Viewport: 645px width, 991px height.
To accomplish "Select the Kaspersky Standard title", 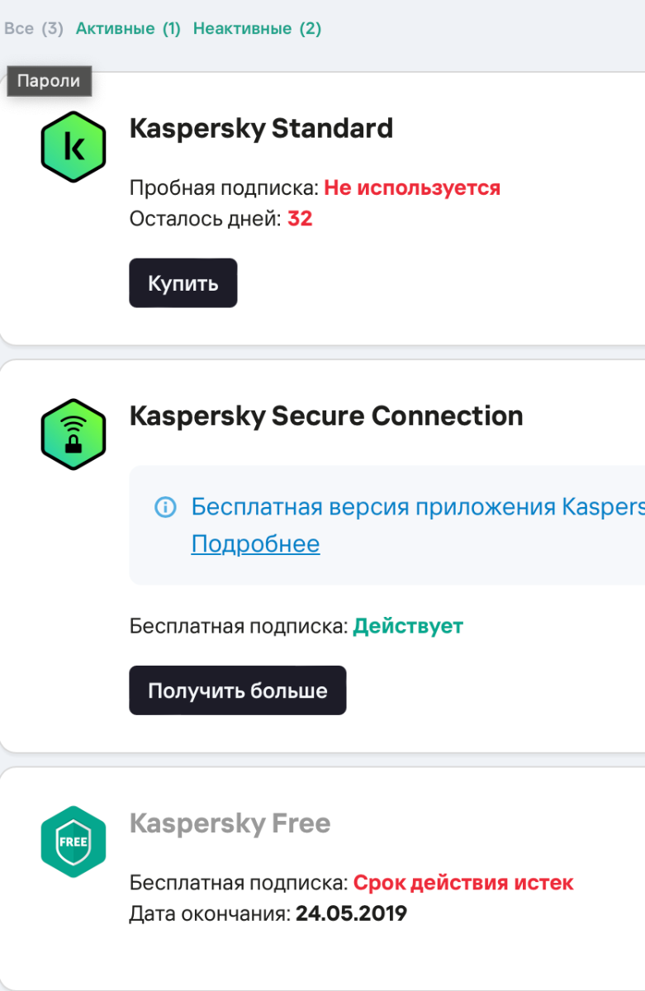I will [261, 129].
